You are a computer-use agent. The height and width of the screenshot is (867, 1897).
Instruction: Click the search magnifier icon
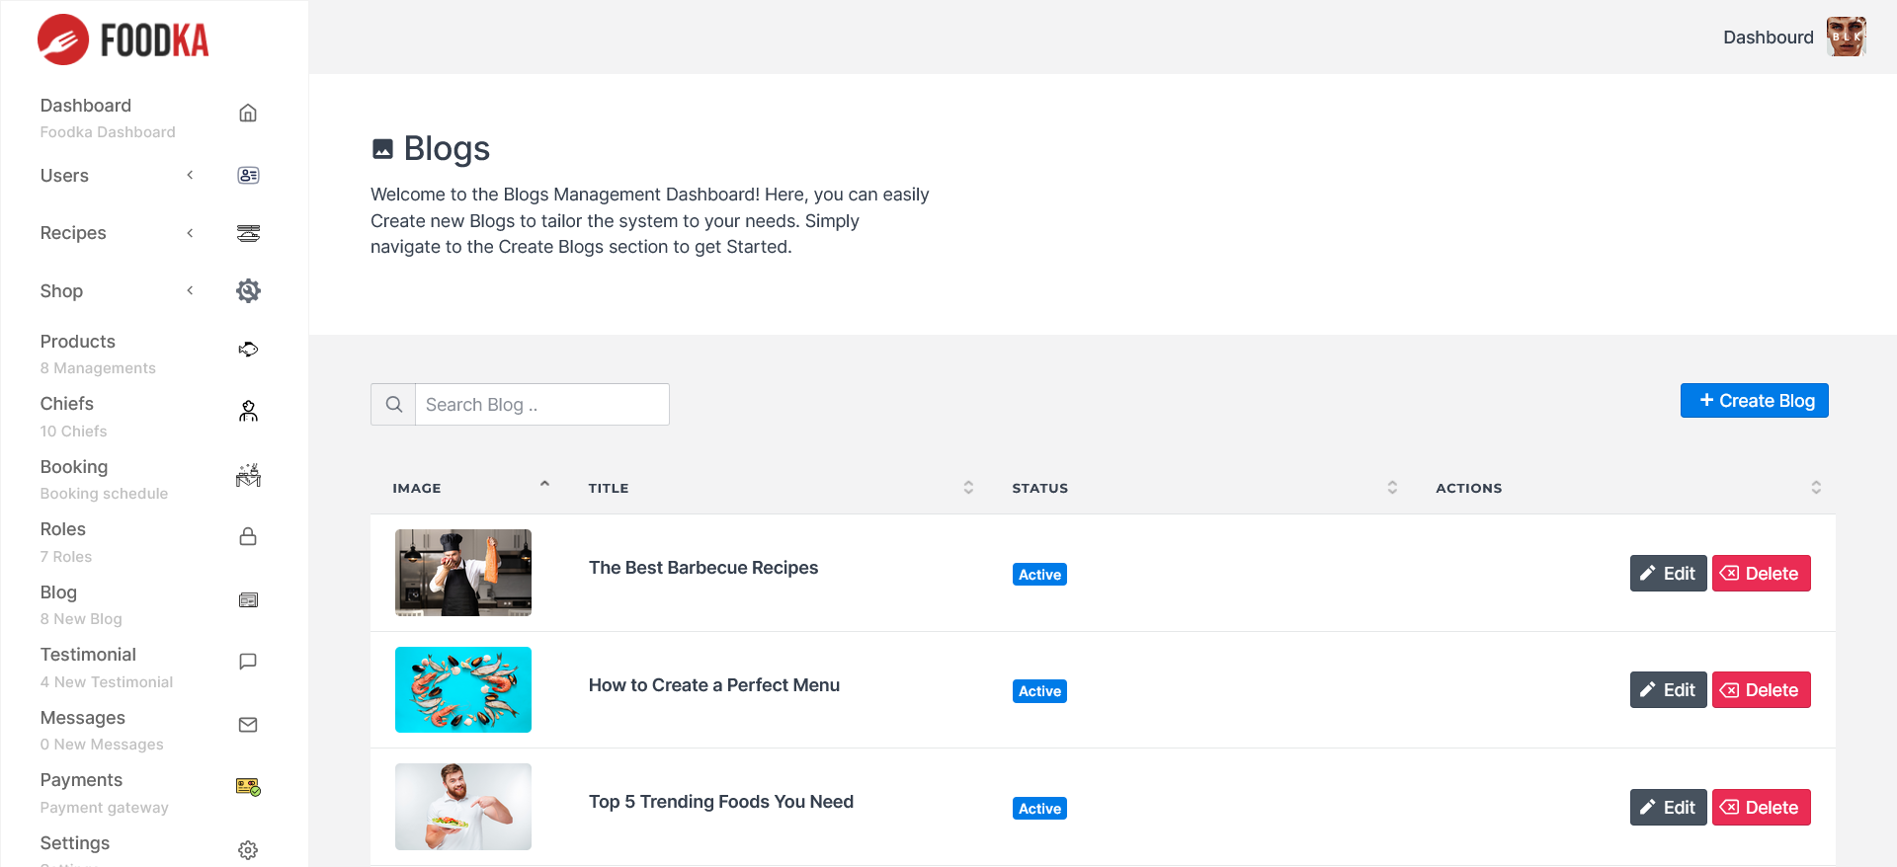click(393, 405)
